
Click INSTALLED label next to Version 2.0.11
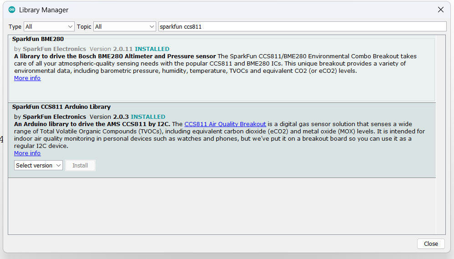(x=152, y=49)
